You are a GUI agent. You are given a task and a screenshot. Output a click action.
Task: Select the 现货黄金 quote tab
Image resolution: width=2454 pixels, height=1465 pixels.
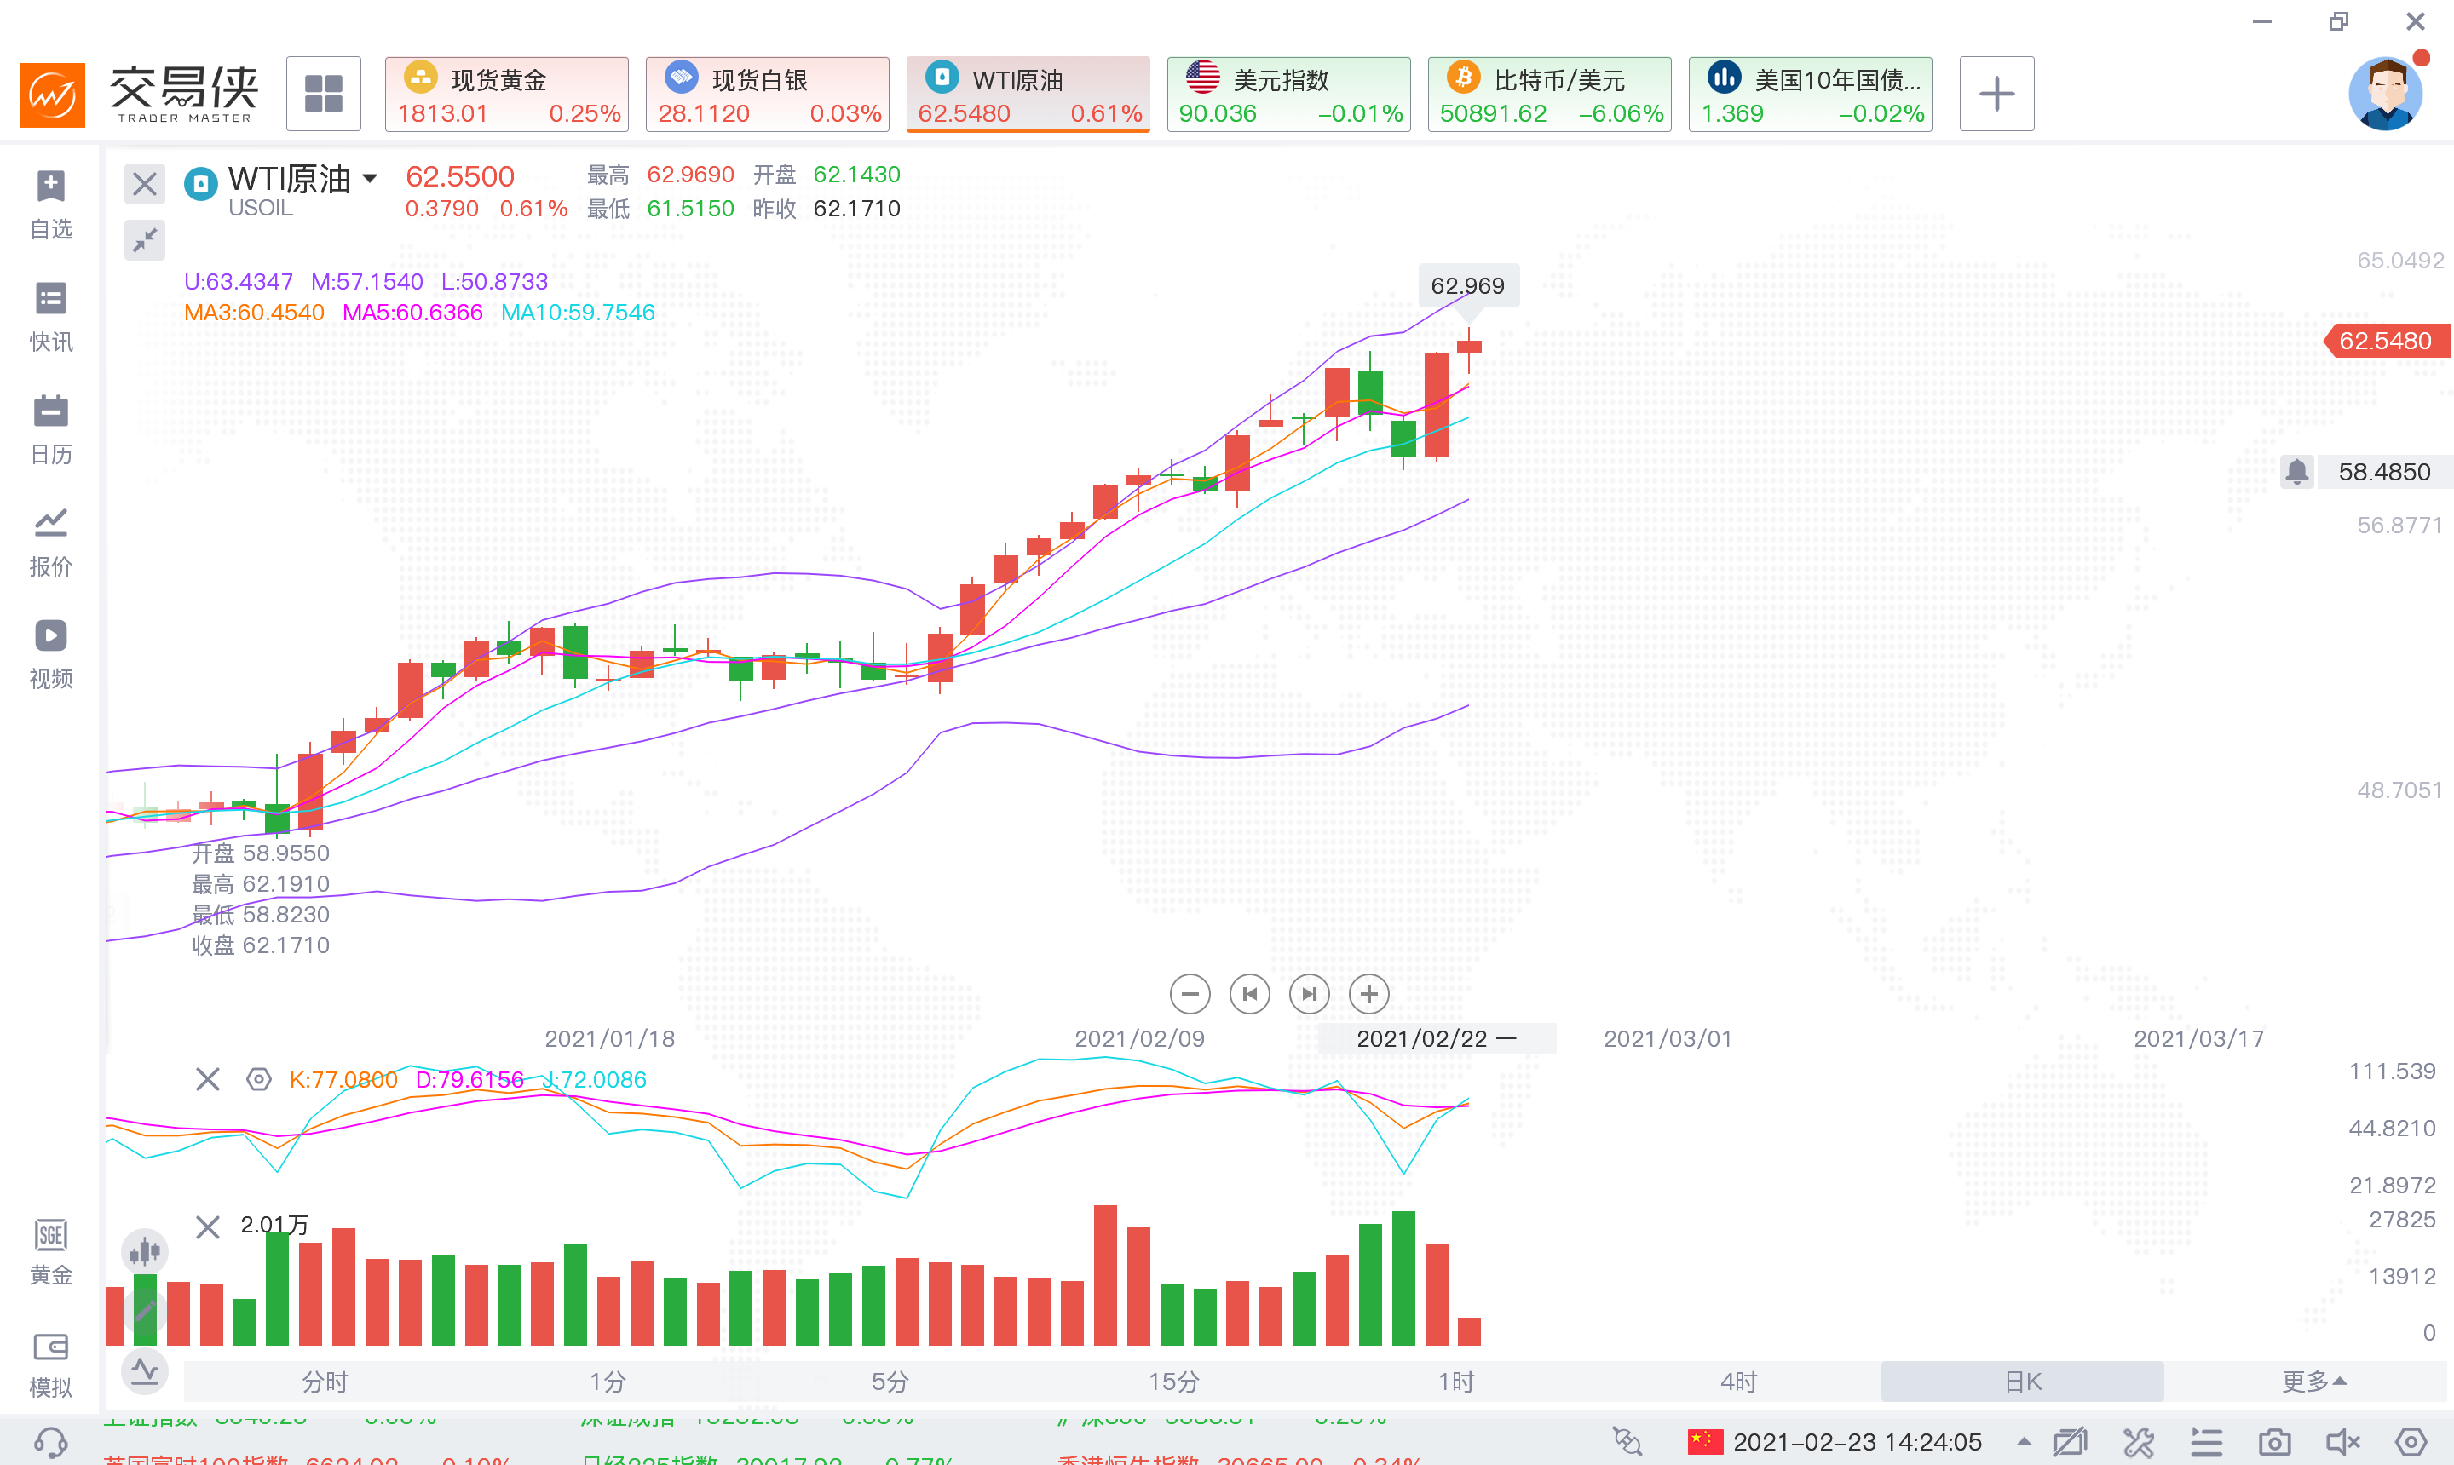tap(507, 95)
